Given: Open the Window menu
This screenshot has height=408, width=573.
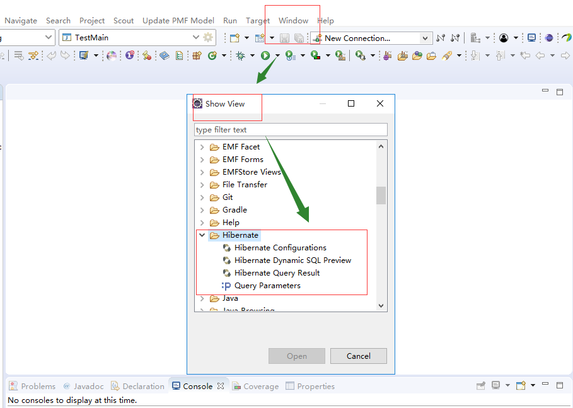Looking at the screenshot, I should [x=294, y=20].
